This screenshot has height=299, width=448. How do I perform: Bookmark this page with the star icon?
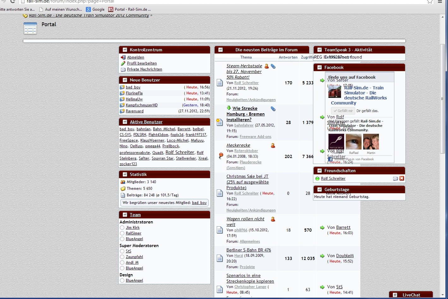click(430, 2)
